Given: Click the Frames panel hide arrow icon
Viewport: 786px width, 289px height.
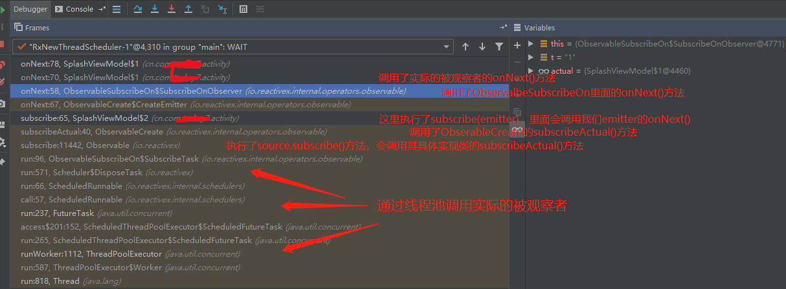Looking at the screenshot, I should click(503, 28).
